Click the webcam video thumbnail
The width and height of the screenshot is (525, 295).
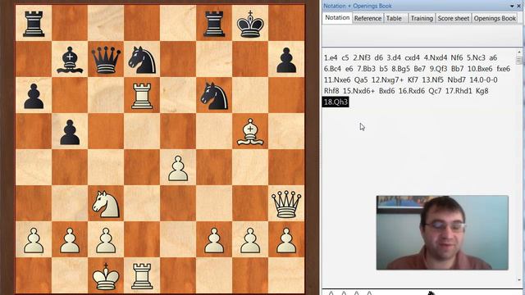pyautogui.click(x=442, y=233)
